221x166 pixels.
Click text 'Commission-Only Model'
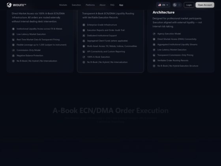click(x=28, y=50)
